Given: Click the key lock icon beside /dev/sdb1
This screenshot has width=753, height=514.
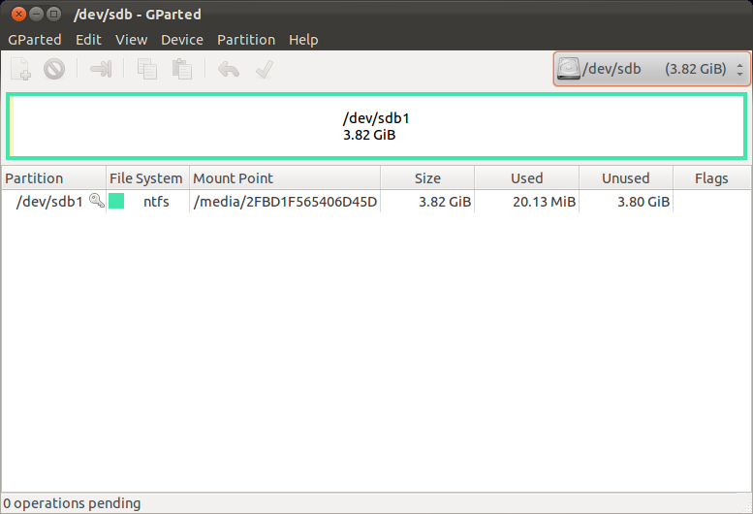Looking at the screenshot, I should [x=97, y=201].
